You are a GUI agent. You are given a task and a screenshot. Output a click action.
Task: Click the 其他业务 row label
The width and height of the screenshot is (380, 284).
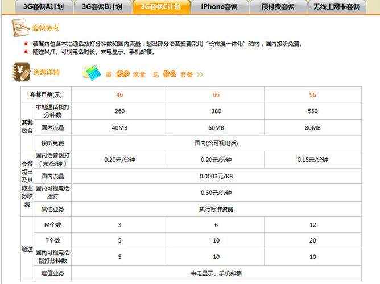pyautogui.click(x=52, y=209)
